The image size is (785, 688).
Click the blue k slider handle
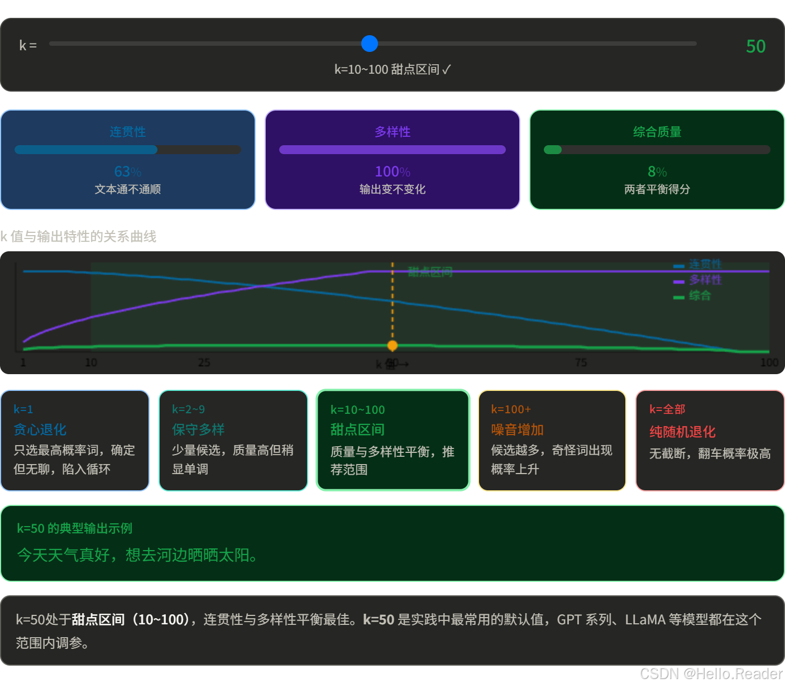(x=370, y=44)
